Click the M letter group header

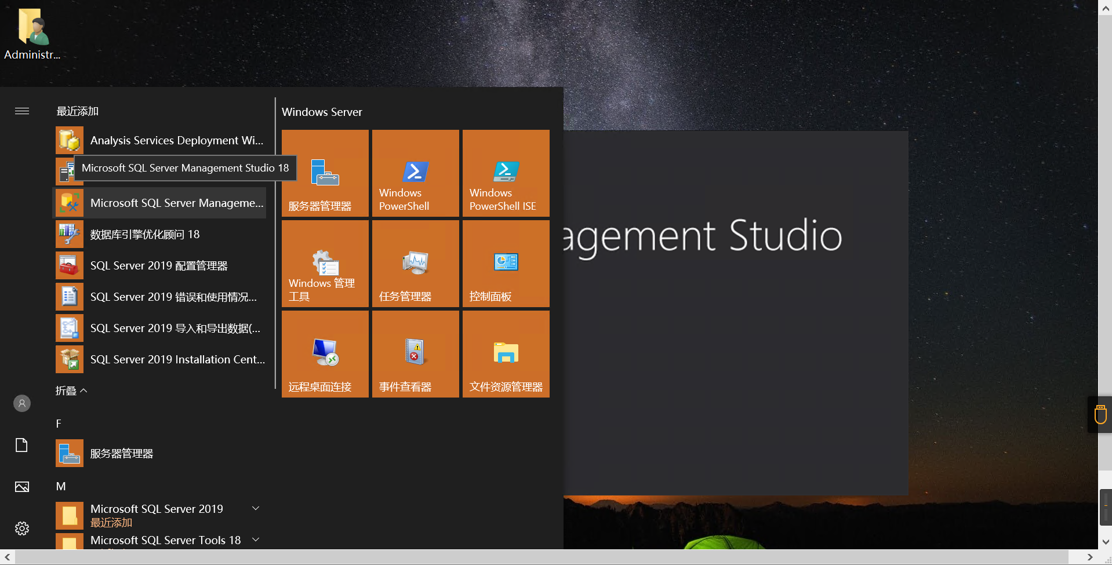(x=61, y=486)
